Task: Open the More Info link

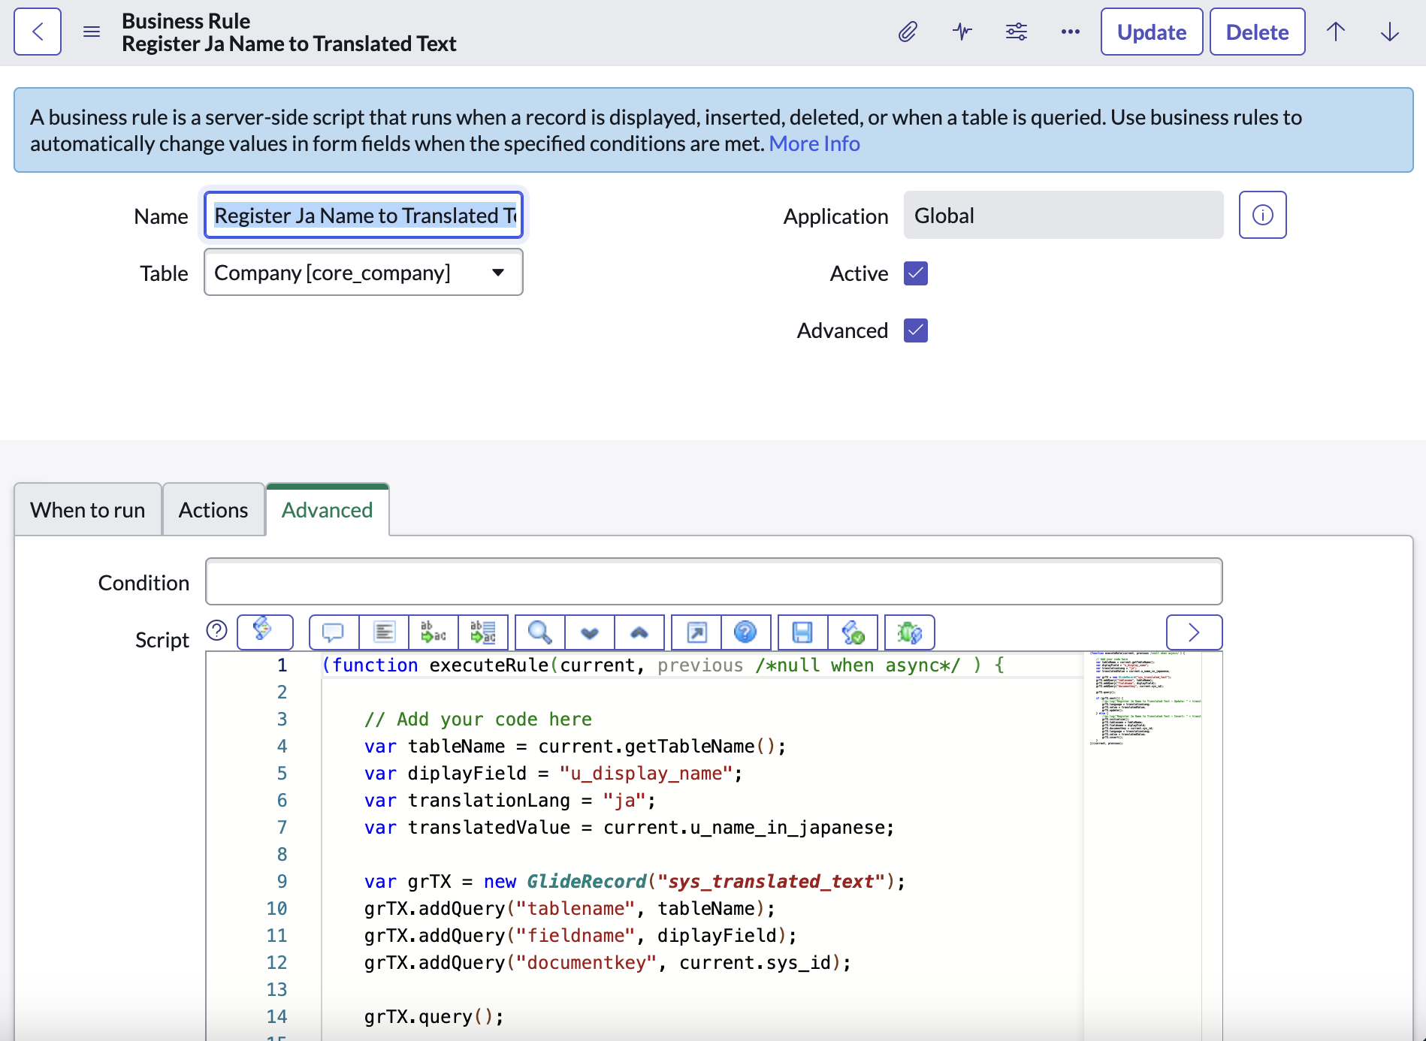Action: [814, 143]
